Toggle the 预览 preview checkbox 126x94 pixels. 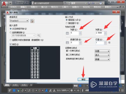coord(11,44)
